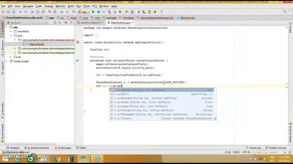
Task: Click the Save All toolbar icon
Action: coord(8,12)
